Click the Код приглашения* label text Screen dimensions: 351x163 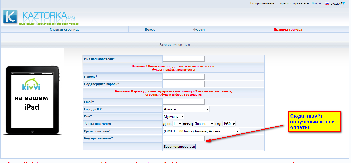[x=98, y=138]
